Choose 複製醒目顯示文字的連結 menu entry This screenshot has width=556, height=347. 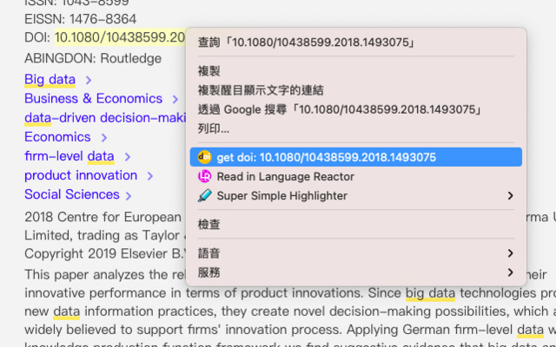261,90
